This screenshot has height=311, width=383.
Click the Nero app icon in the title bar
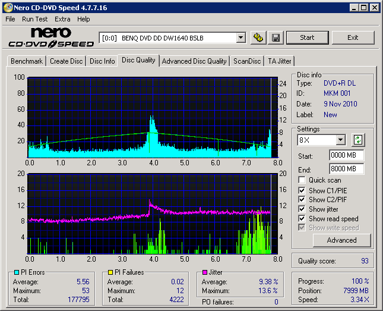tap(7, 8)
